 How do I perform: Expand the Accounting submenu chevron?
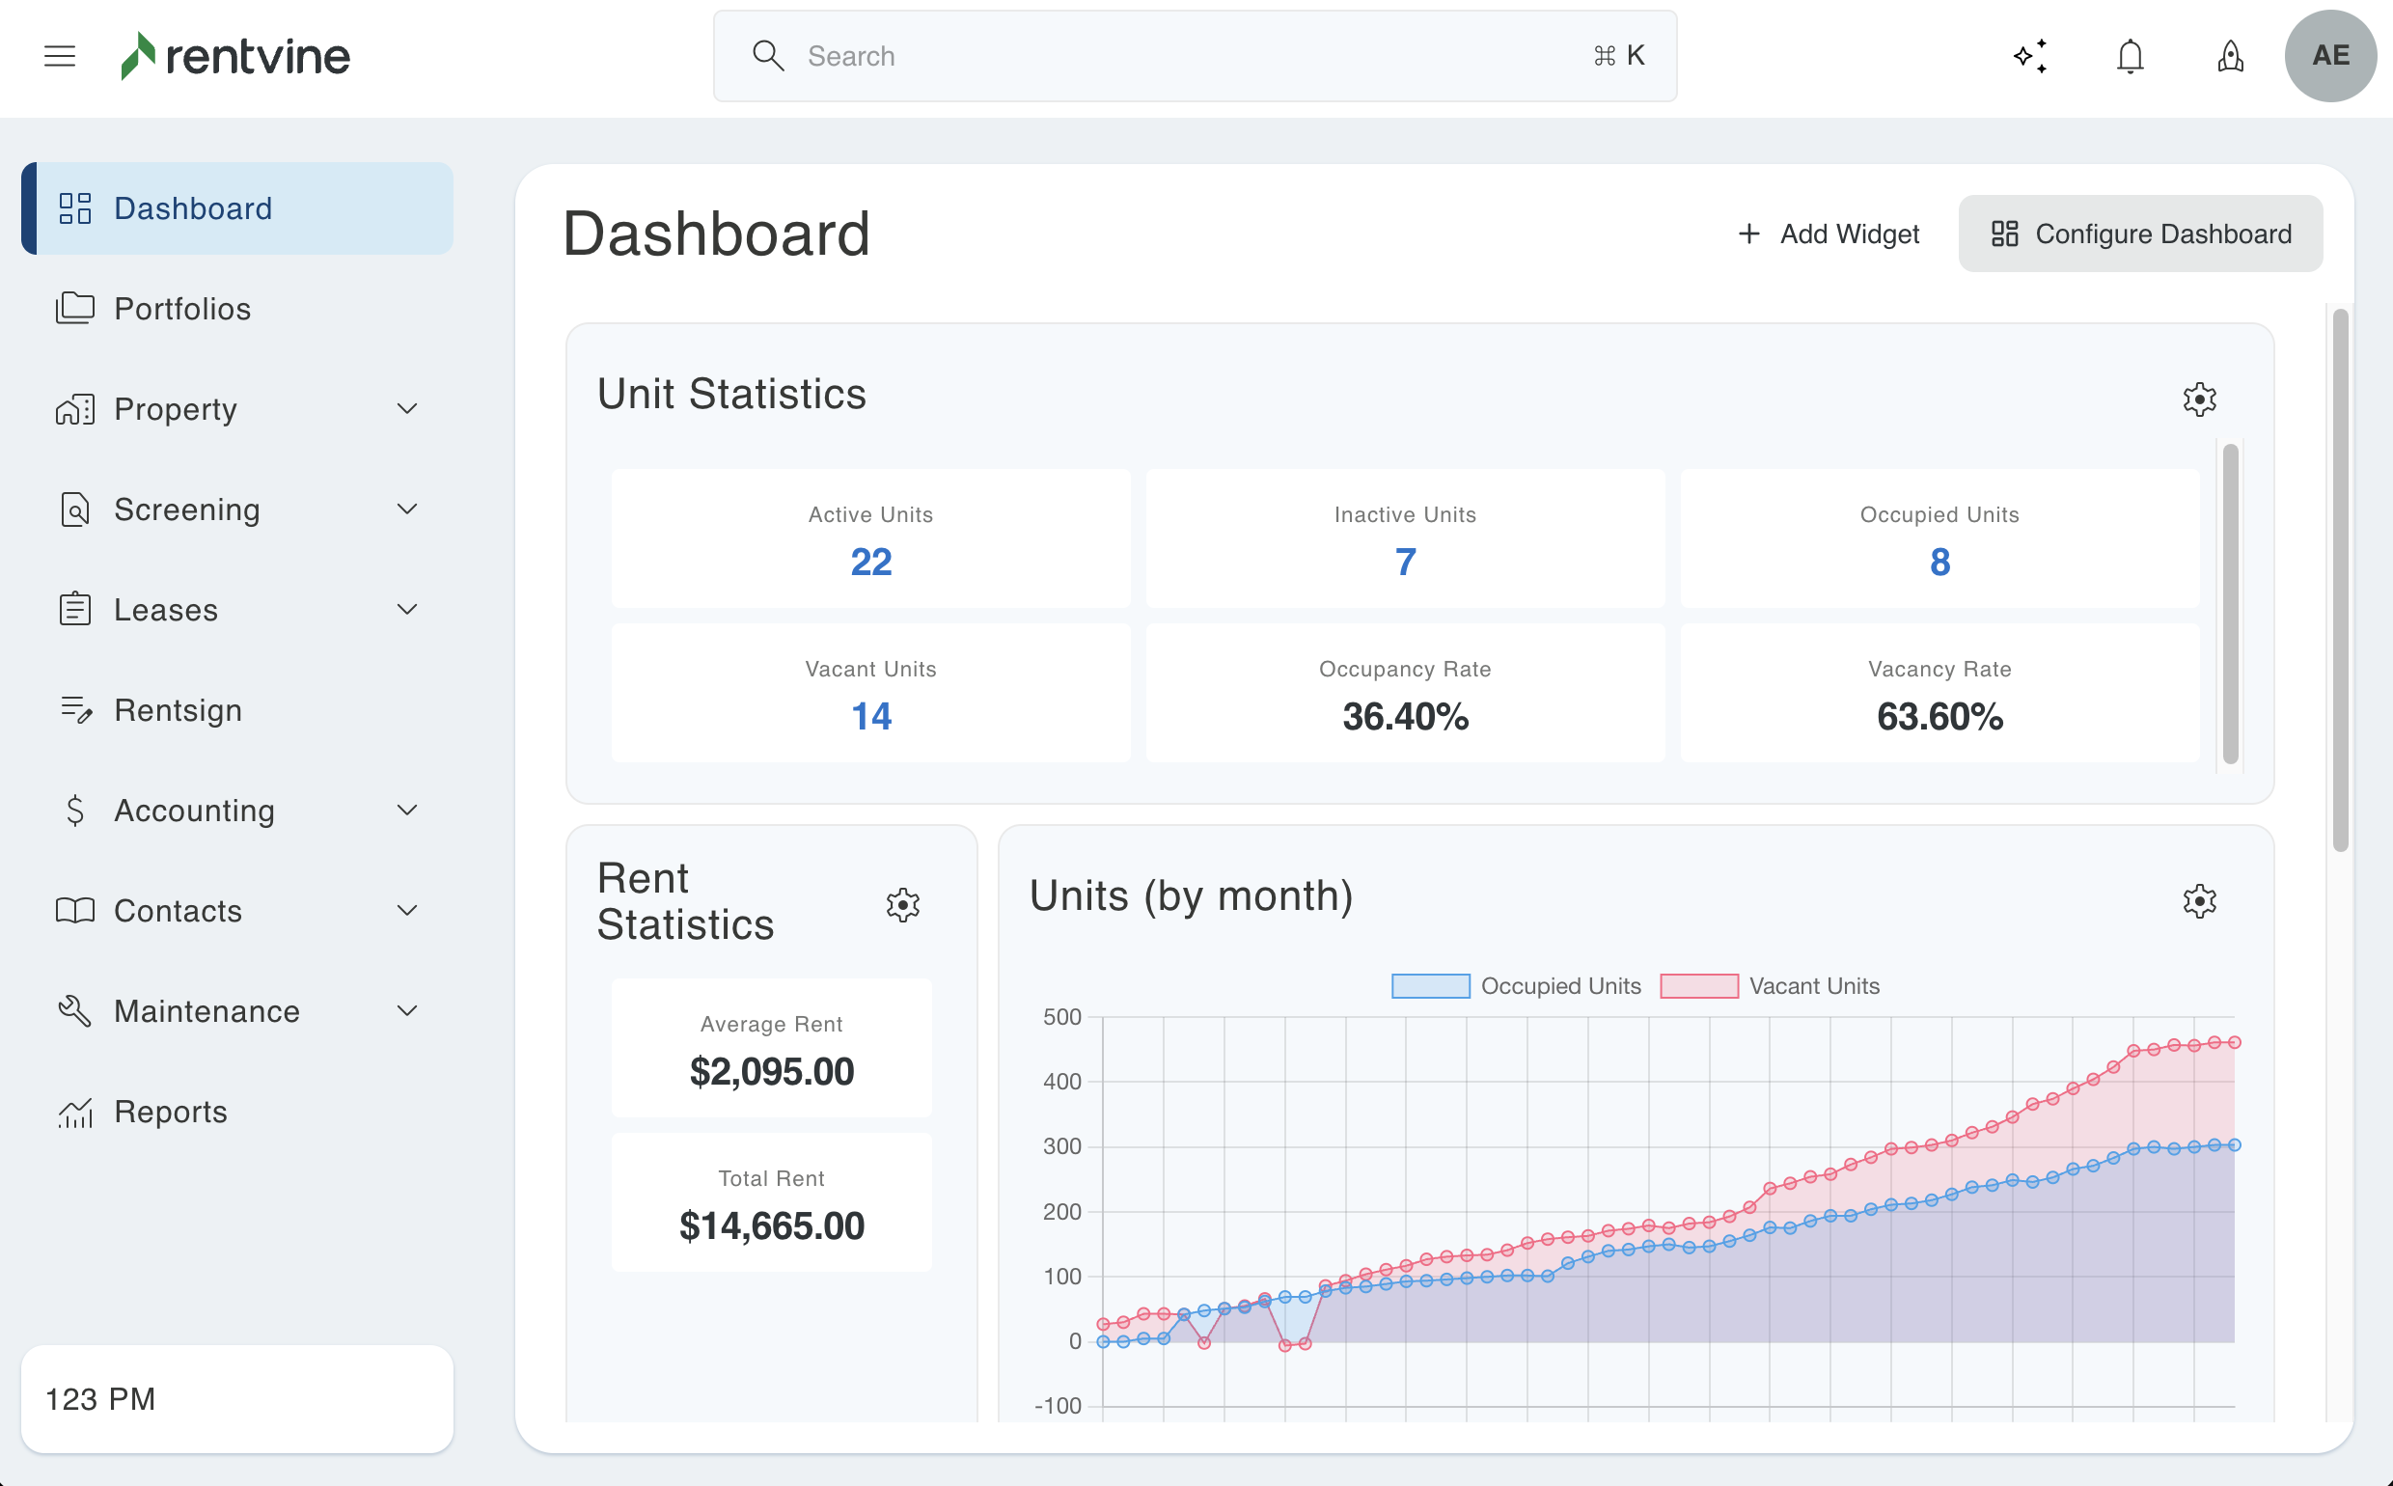click(x=407, y=810)
